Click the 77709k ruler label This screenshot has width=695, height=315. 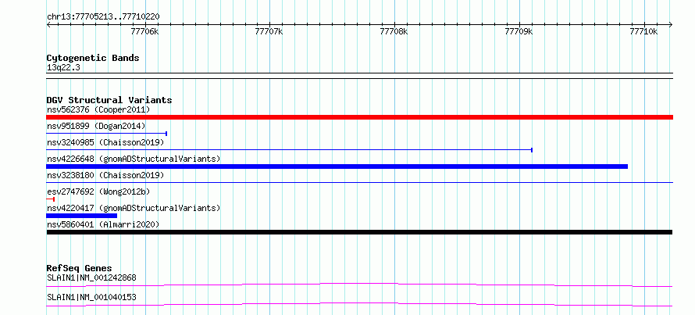point(519,31)
